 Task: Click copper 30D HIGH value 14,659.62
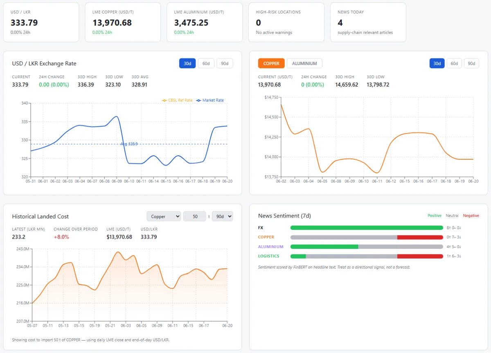point(347,85)
